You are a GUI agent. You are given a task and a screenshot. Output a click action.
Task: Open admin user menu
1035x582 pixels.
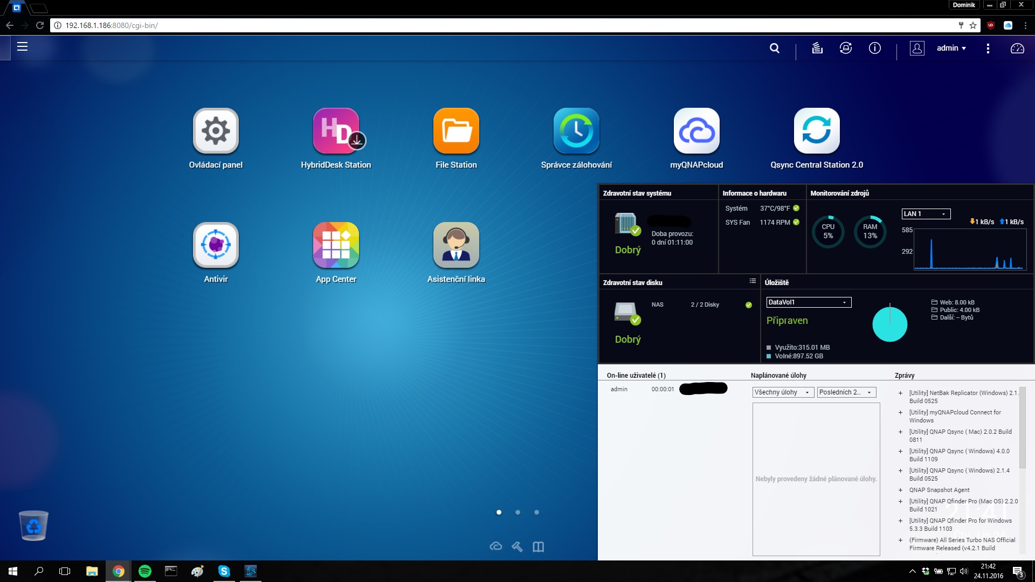click(x=951, y=48)
